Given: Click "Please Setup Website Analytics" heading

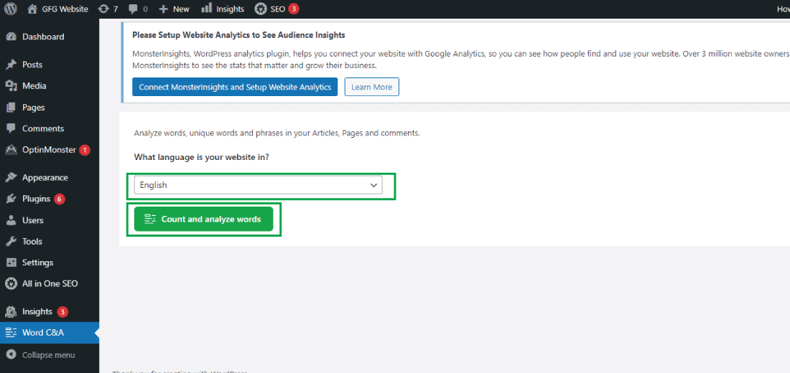Looking at the screenshot, I should point(238,35).
